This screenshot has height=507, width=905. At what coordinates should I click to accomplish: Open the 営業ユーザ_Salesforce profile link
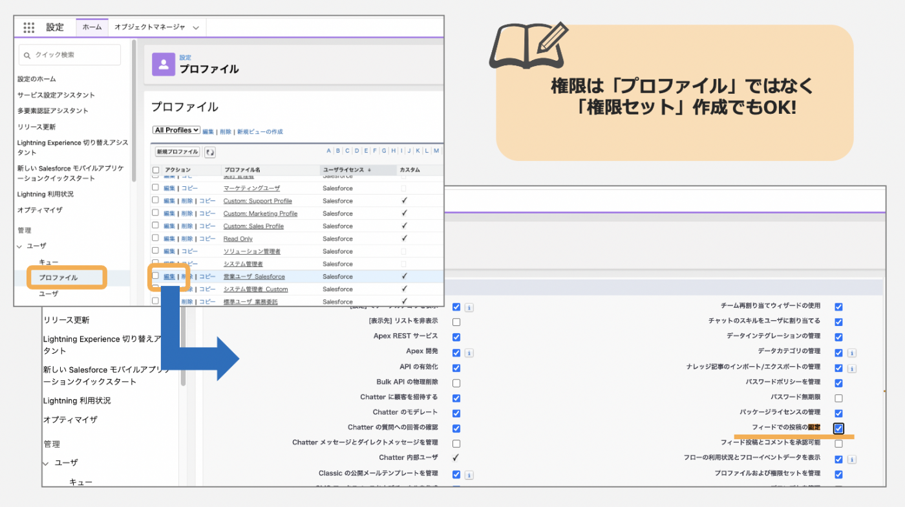point(254,277)
